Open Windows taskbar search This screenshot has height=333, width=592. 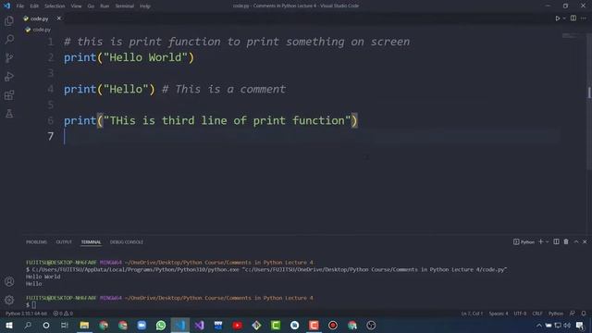[28, 326]
